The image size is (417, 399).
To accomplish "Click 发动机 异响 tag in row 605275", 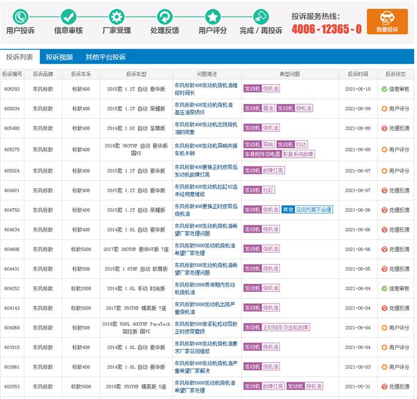I will 259,144.
